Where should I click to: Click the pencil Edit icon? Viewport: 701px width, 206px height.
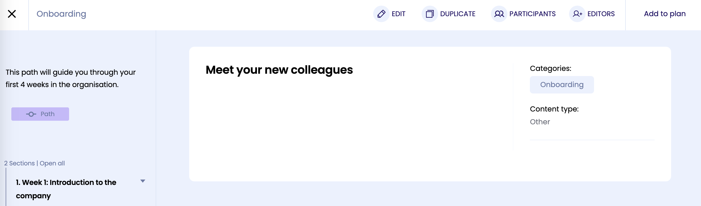click(x=381, y=14)
